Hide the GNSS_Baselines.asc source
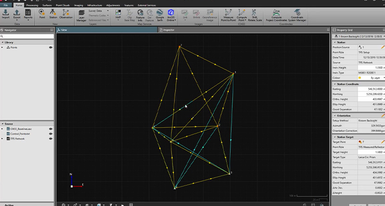The width and height of the screenshot is (385, 206). 50,129
